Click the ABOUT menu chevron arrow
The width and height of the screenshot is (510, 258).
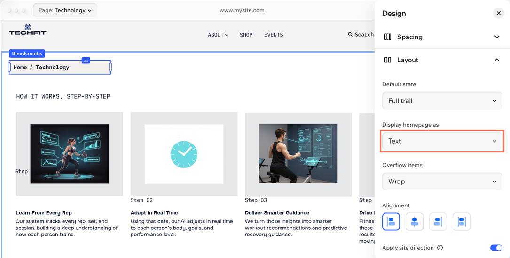227,35
